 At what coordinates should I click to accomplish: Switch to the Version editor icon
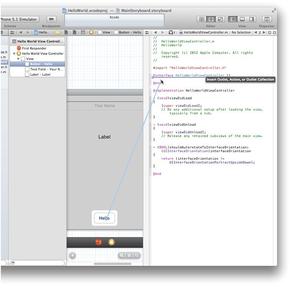[220, 19]
